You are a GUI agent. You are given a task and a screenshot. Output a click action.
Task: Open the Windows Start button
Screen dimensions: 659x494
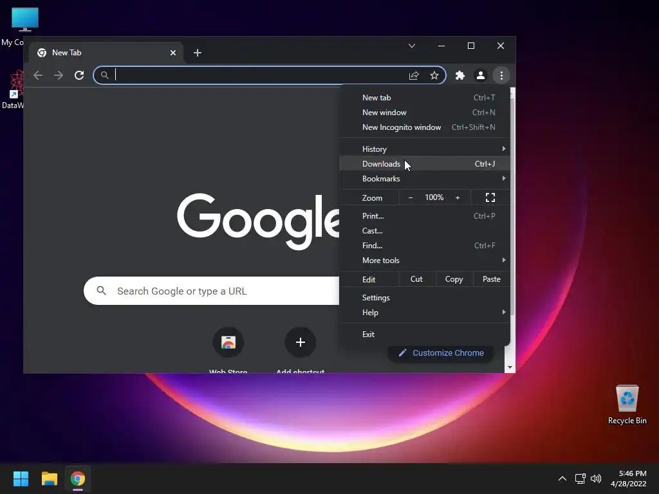(21, 479)
